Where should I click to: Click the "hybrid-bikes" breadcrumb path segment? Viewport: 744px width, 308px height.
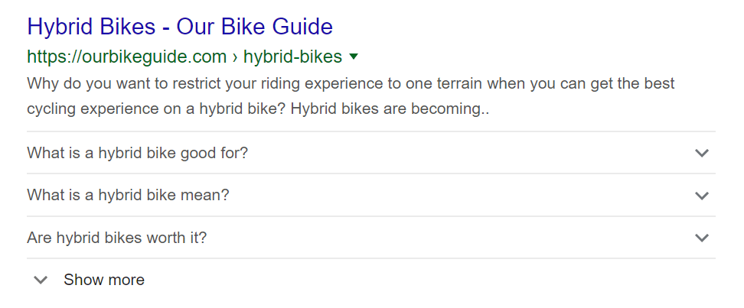pyautogui.click(x=292, y=57)
